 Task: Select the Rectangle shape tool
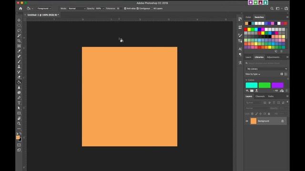tap(19, 113)
